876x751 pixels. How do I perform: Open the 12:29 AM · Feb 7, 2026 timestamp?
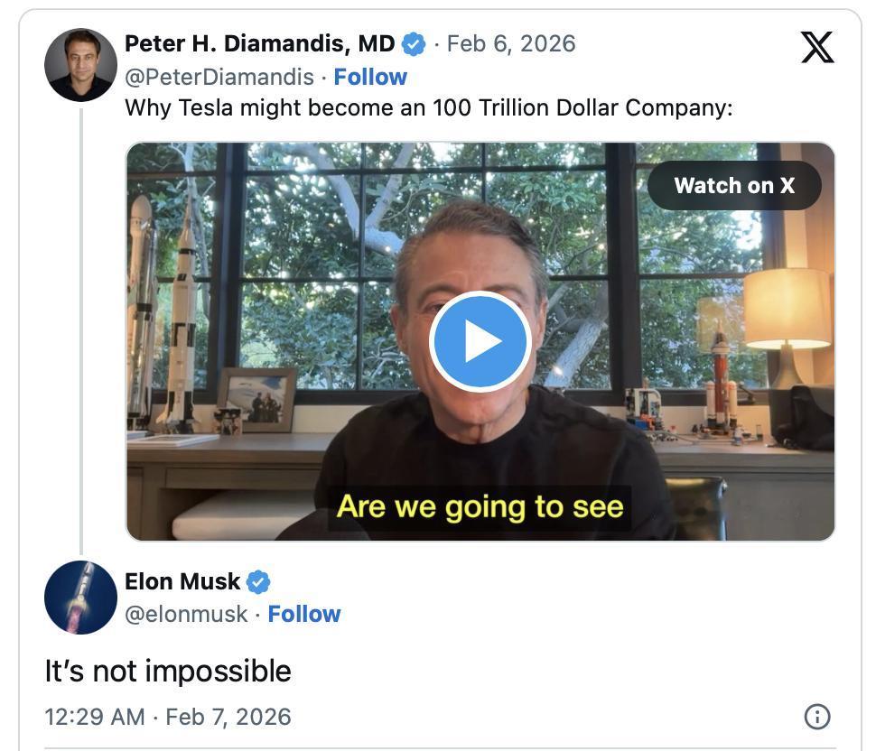(x=168, y=717)
